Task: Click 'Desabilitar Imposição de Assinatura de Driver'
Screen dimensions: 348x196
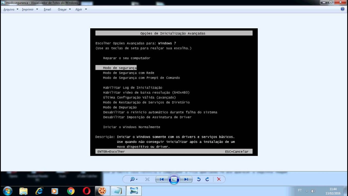Action: click(x=147, y=117)
